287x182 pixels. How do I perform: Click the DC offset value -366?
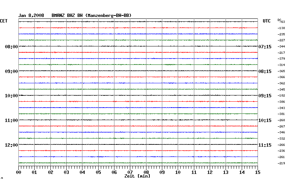tap(281, 77)
